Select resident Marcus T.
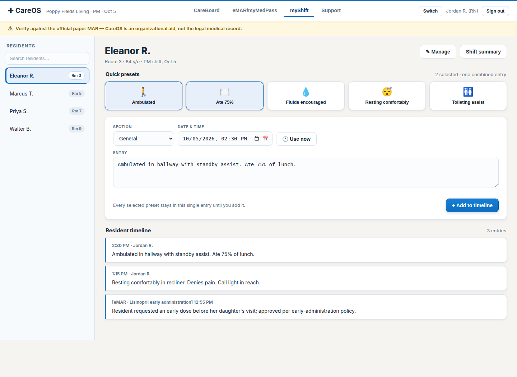 point(47,94)
